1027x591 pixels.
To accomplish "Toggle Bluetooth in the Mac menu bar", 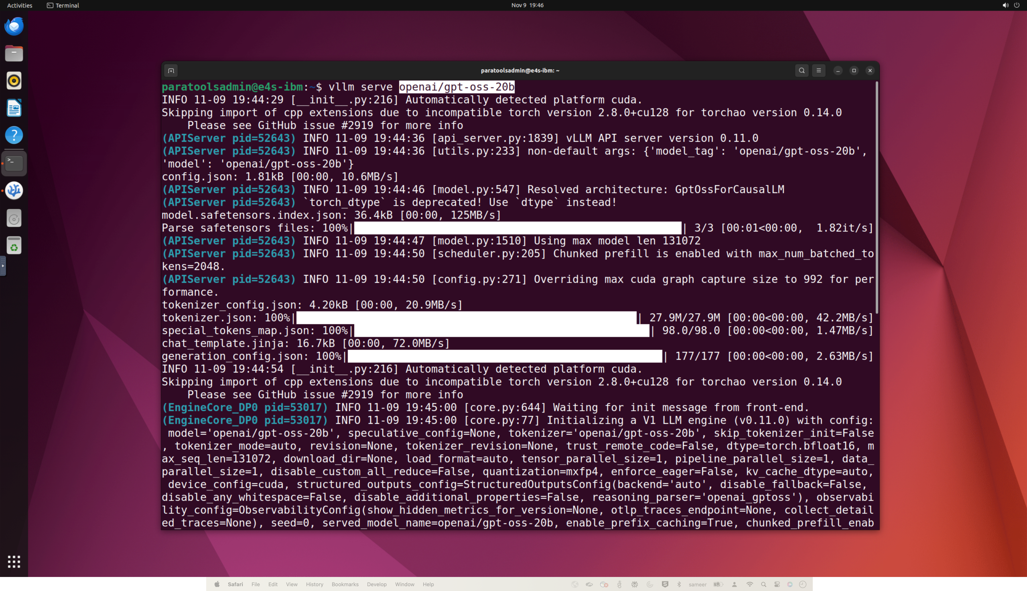I will coord(679,585).
